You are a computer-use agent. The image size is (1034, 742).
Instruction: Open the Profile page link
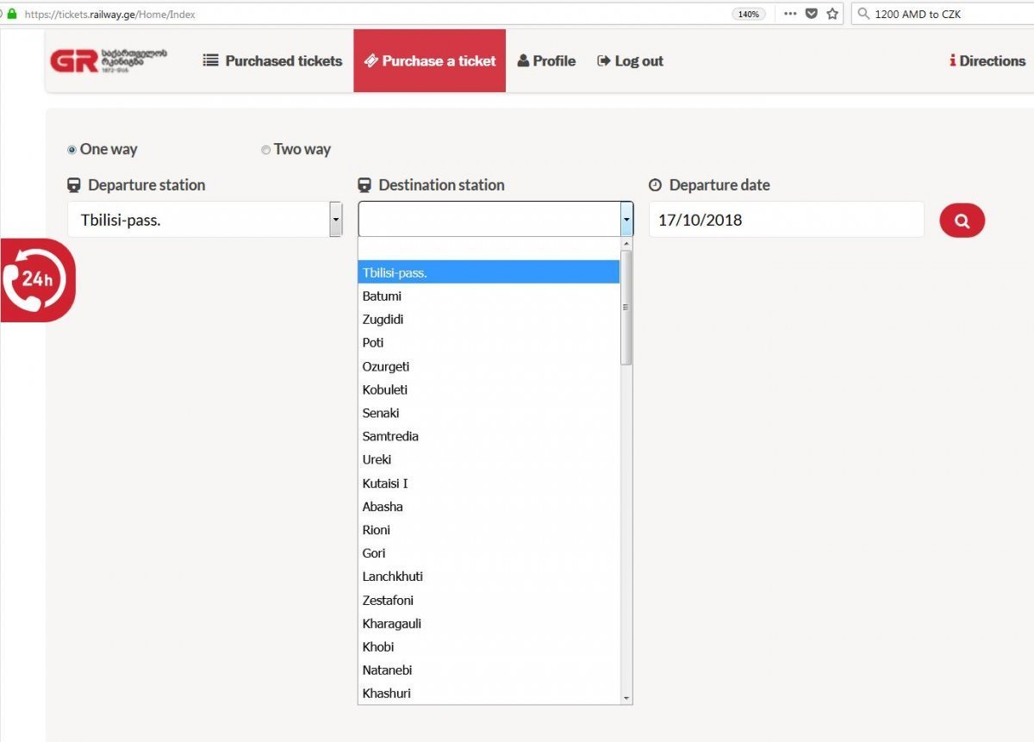tap(546, 61)
